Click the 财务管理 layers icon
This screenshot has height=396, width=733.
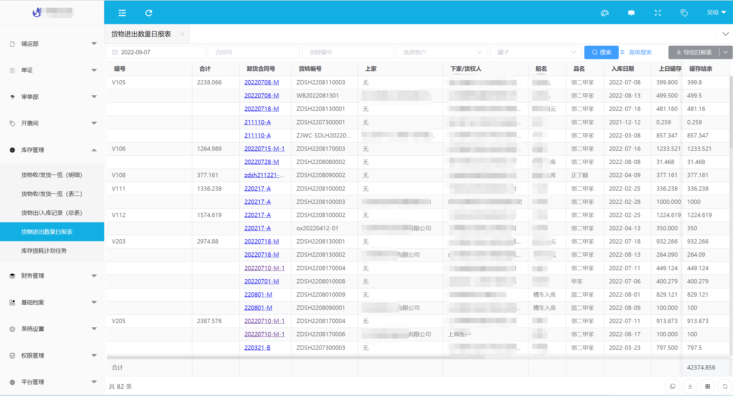(x=12, y=276)
